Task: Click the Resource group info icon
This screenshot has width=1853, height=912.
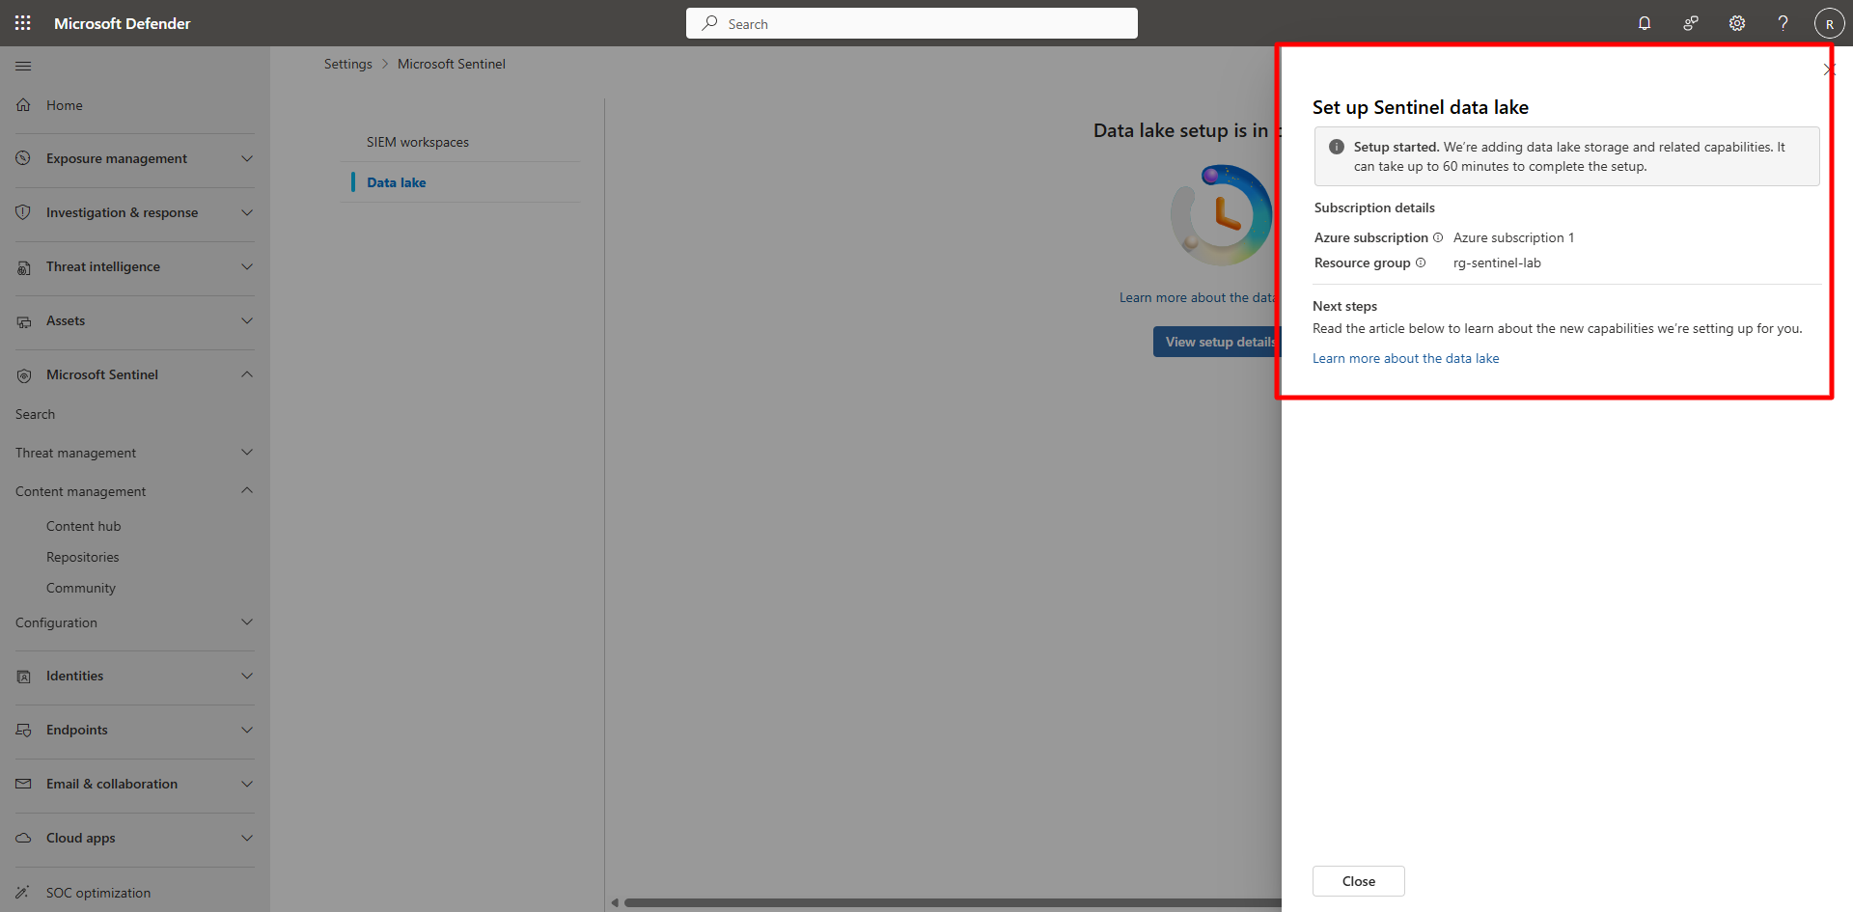Action: point(1421,263)
